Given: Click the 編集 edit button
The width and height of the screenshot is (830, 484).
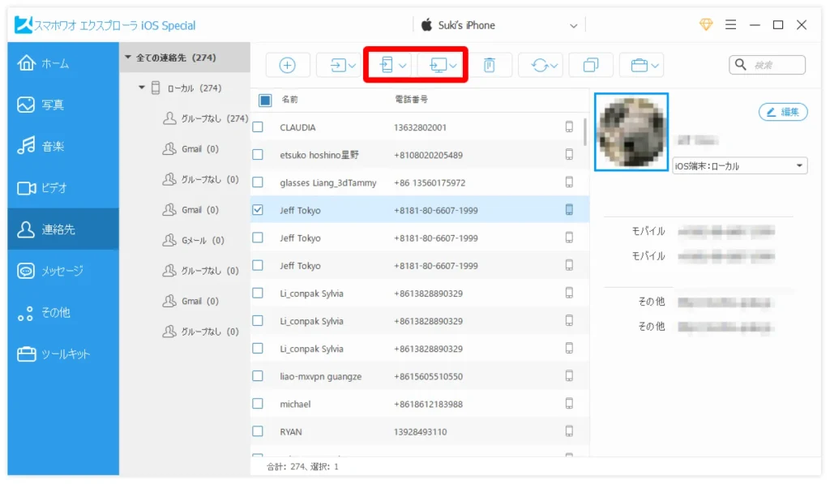Looking at the screenshot, I should tap(783, 113).
